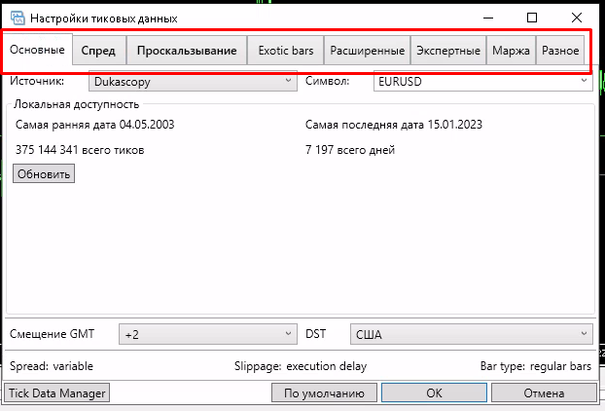Click the Локальная доступность group label
605x411 pixels.
77,104
